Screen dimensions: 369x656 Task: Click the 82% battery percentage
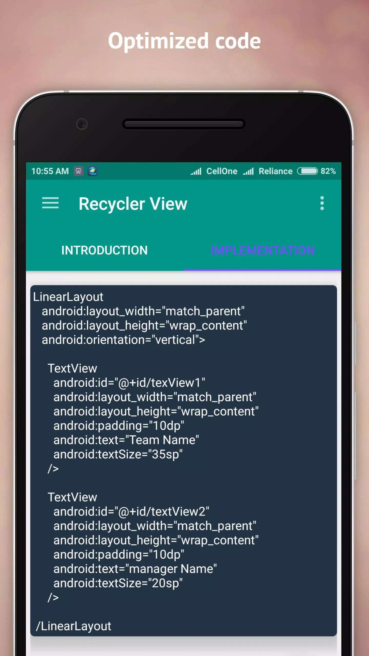point(328,171)
